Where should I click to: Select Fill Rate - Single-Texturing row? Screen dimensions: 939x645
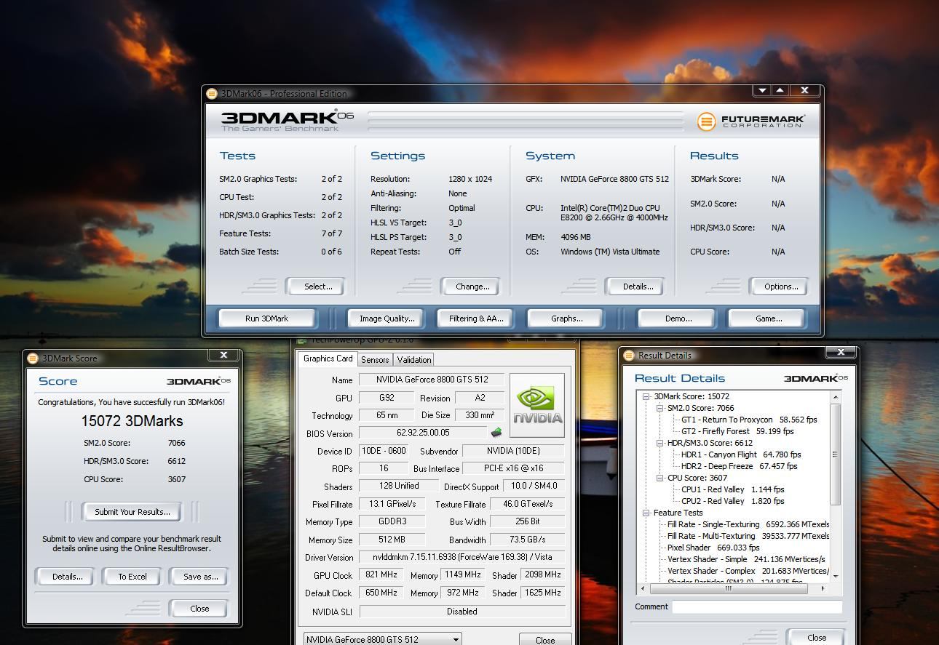(x=748, y=524)
